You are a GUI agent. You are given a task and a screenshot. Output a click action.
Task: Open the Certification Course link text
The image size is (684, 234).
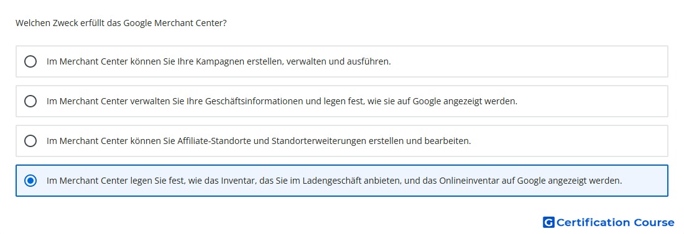point(615,222)
